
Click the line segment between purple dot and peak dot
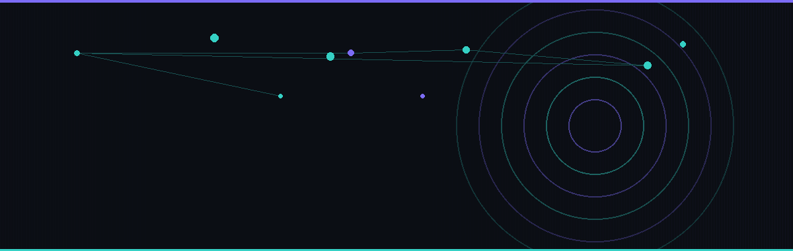click(408, 52)
